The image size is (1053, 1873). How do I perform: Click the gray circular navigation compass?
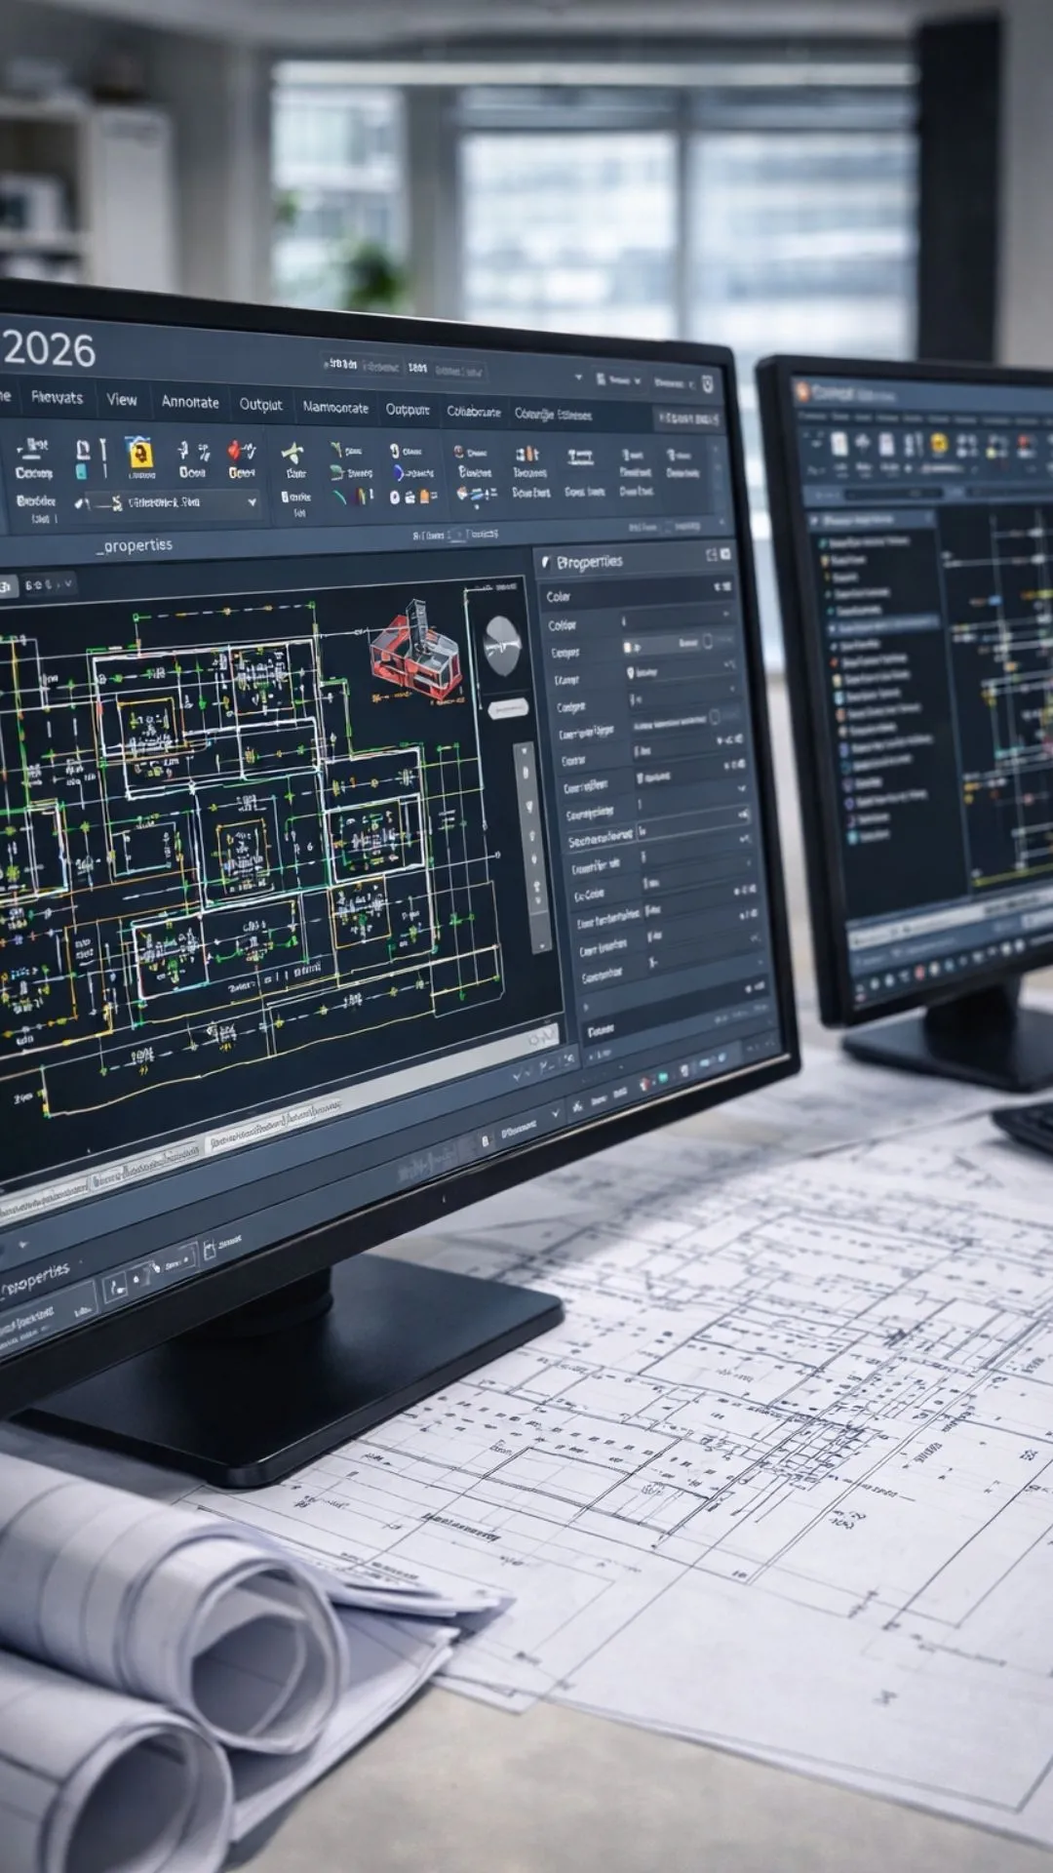(502, 646)
